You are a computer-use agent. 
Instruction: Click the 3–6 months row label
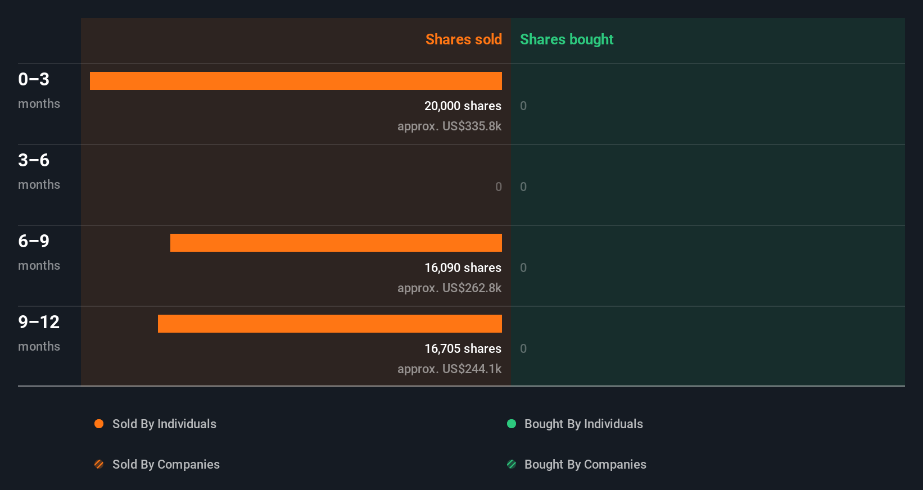[x=39, y=171]
